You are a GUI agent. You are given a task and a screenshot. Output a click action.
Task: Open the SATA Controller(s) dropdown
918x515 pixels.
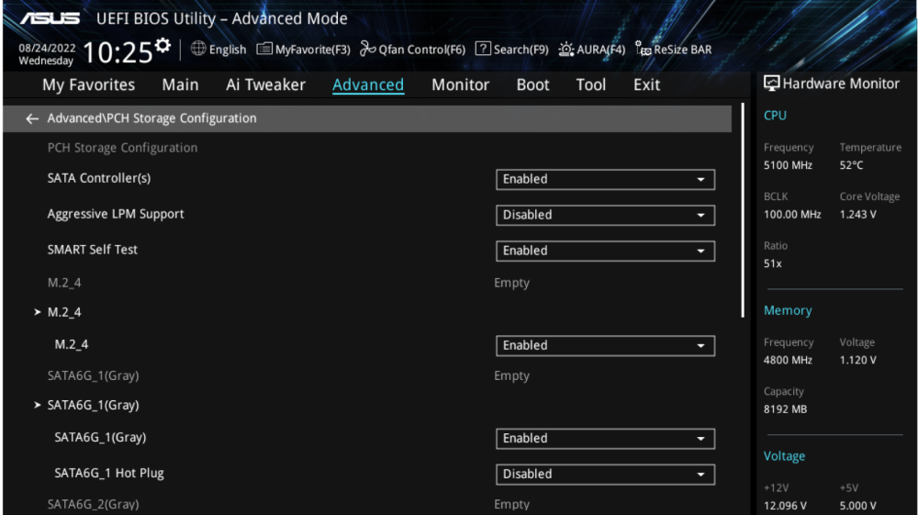pyautogui.click(x=605, y=180)
